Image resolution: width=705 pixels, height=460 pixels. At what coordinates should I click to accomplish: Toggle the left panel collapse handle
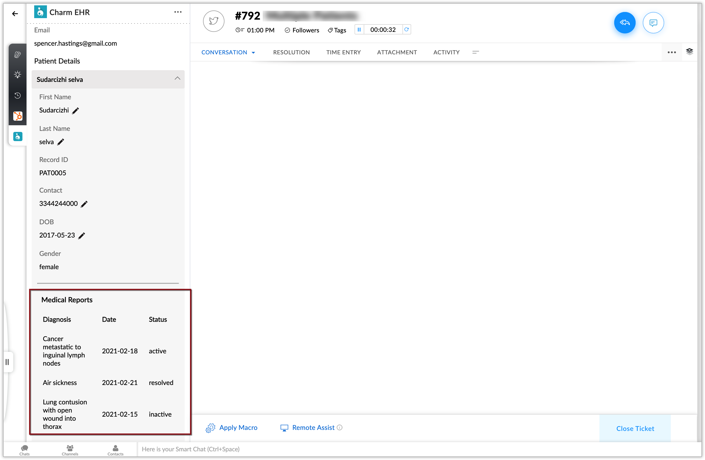tap(7, 362)
